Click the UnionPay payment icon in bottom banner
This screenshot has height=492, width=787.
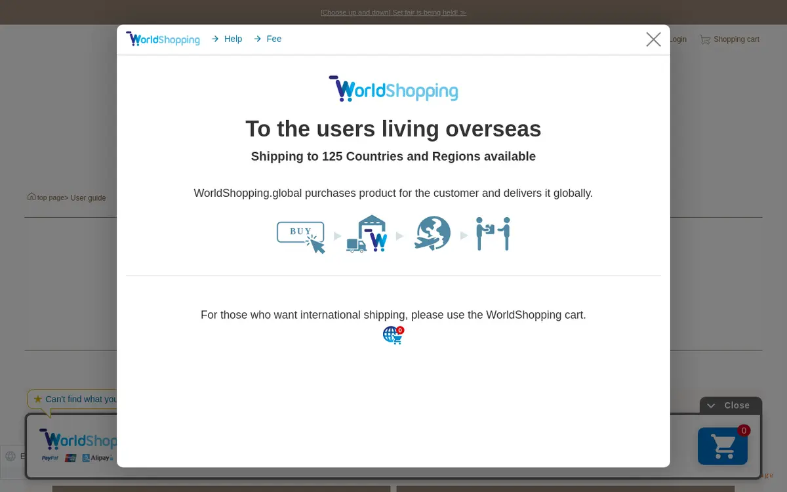point(71,458)
